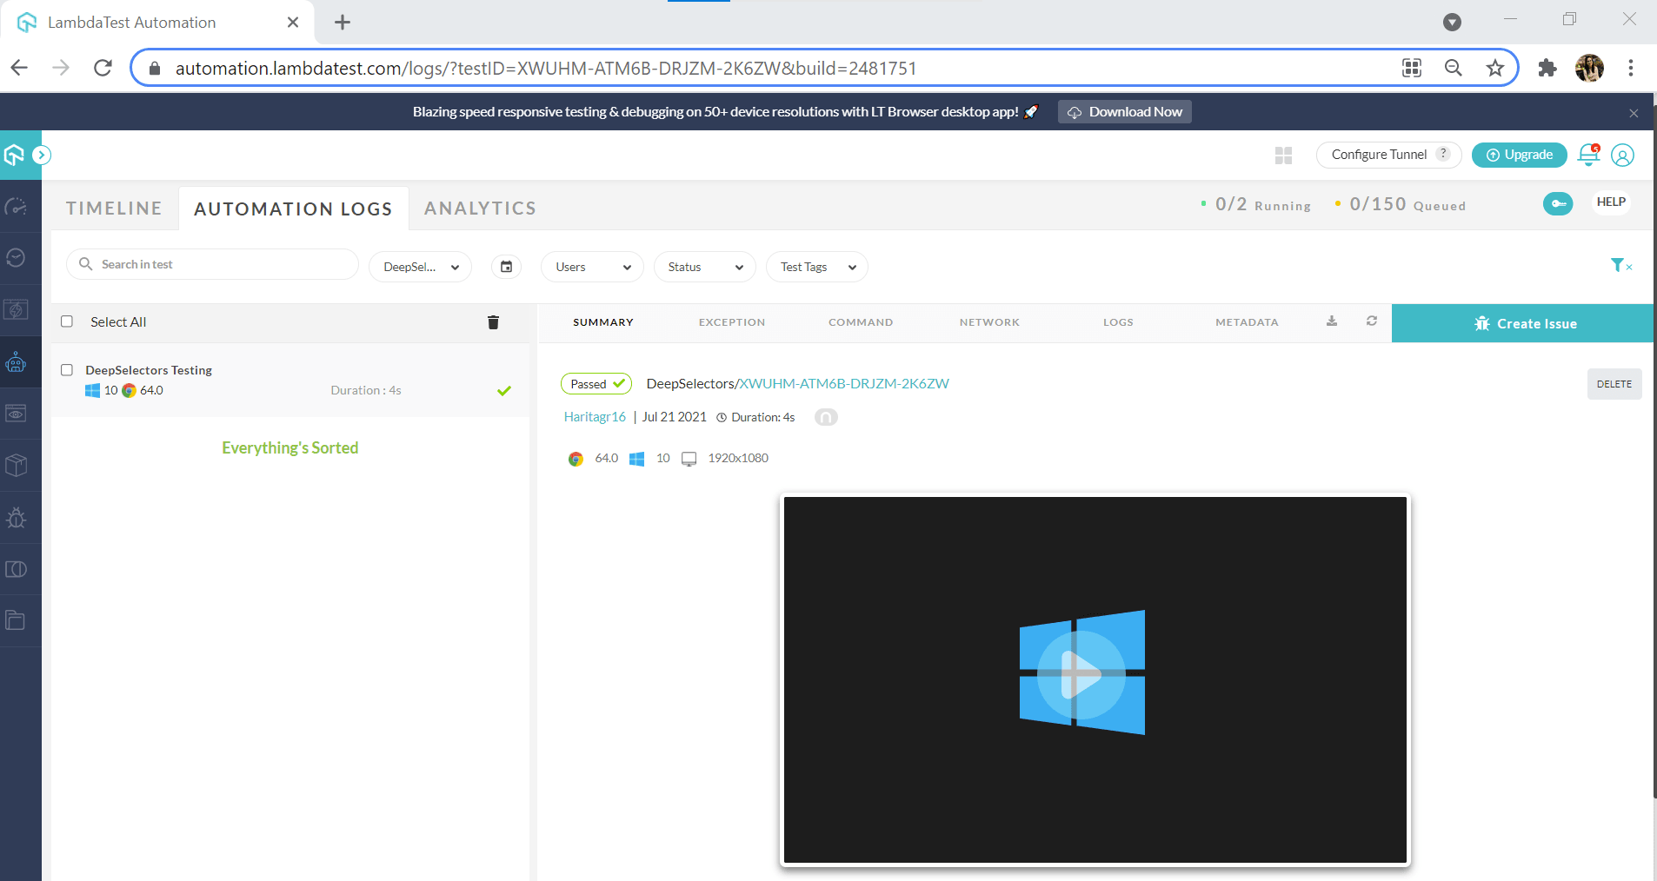The width and height of the screenshot is (1657, 881).
Task: Click the trash delete icon beside Select All
Action: click(493, 322)
